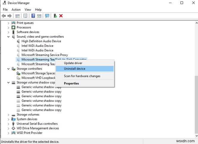Expand Universal Serial Bus controllers node

pos(8,124)
